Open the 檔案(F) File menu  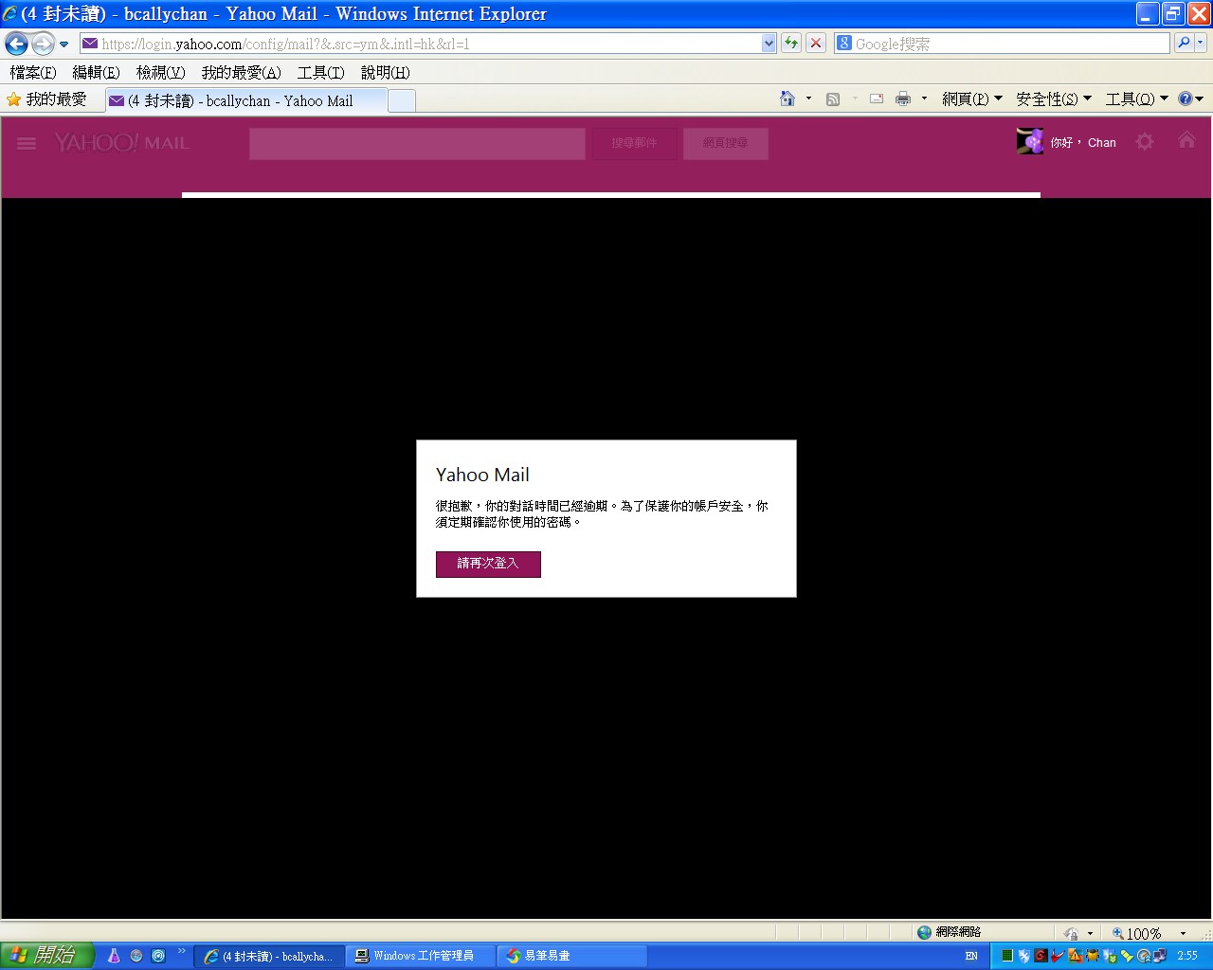click(33, 73)
